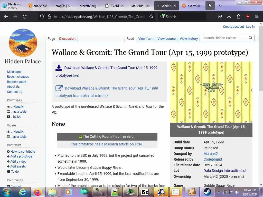Open the extensions puzzle icon
Viewport: 263px width, 197px height.
coord(238,17)
